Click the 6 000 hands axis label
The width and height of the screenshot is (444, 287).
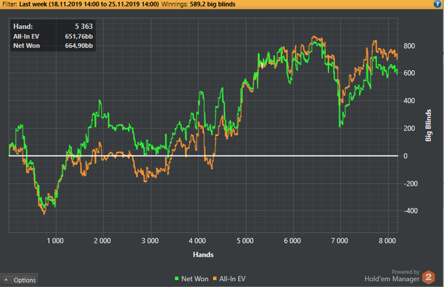292,241
